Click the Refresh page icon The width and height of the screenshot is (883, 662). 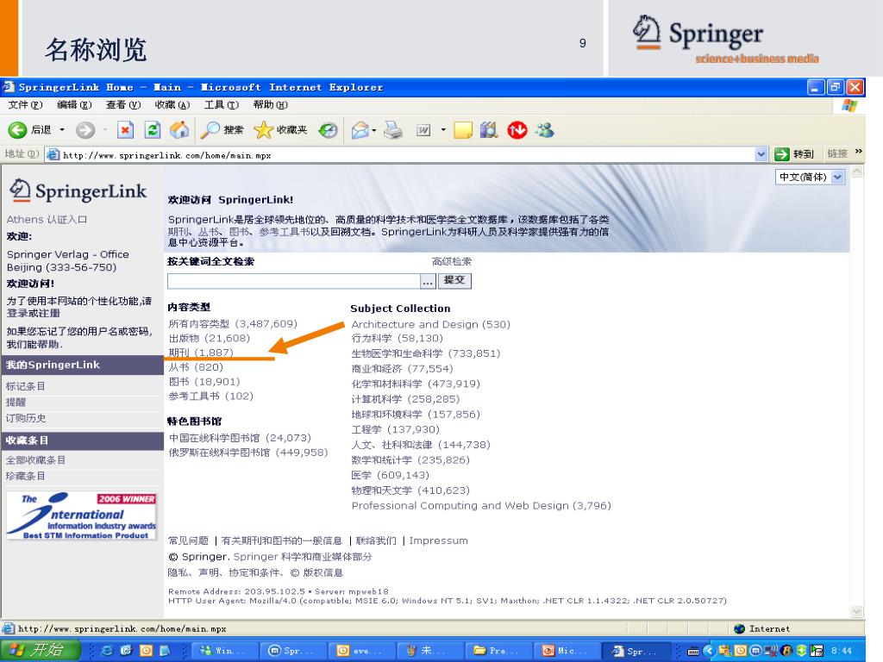tap(153, 130)
